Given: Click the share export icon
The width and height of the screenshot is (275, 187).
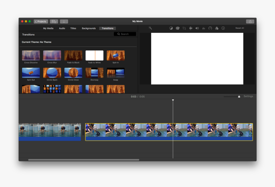Looking at the screenshot, I should click(250, 21).
